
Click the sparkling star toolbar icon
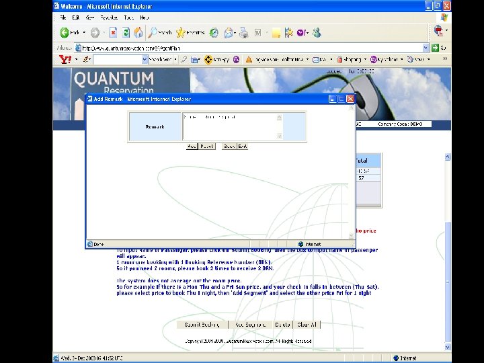(x=288, y=32)
